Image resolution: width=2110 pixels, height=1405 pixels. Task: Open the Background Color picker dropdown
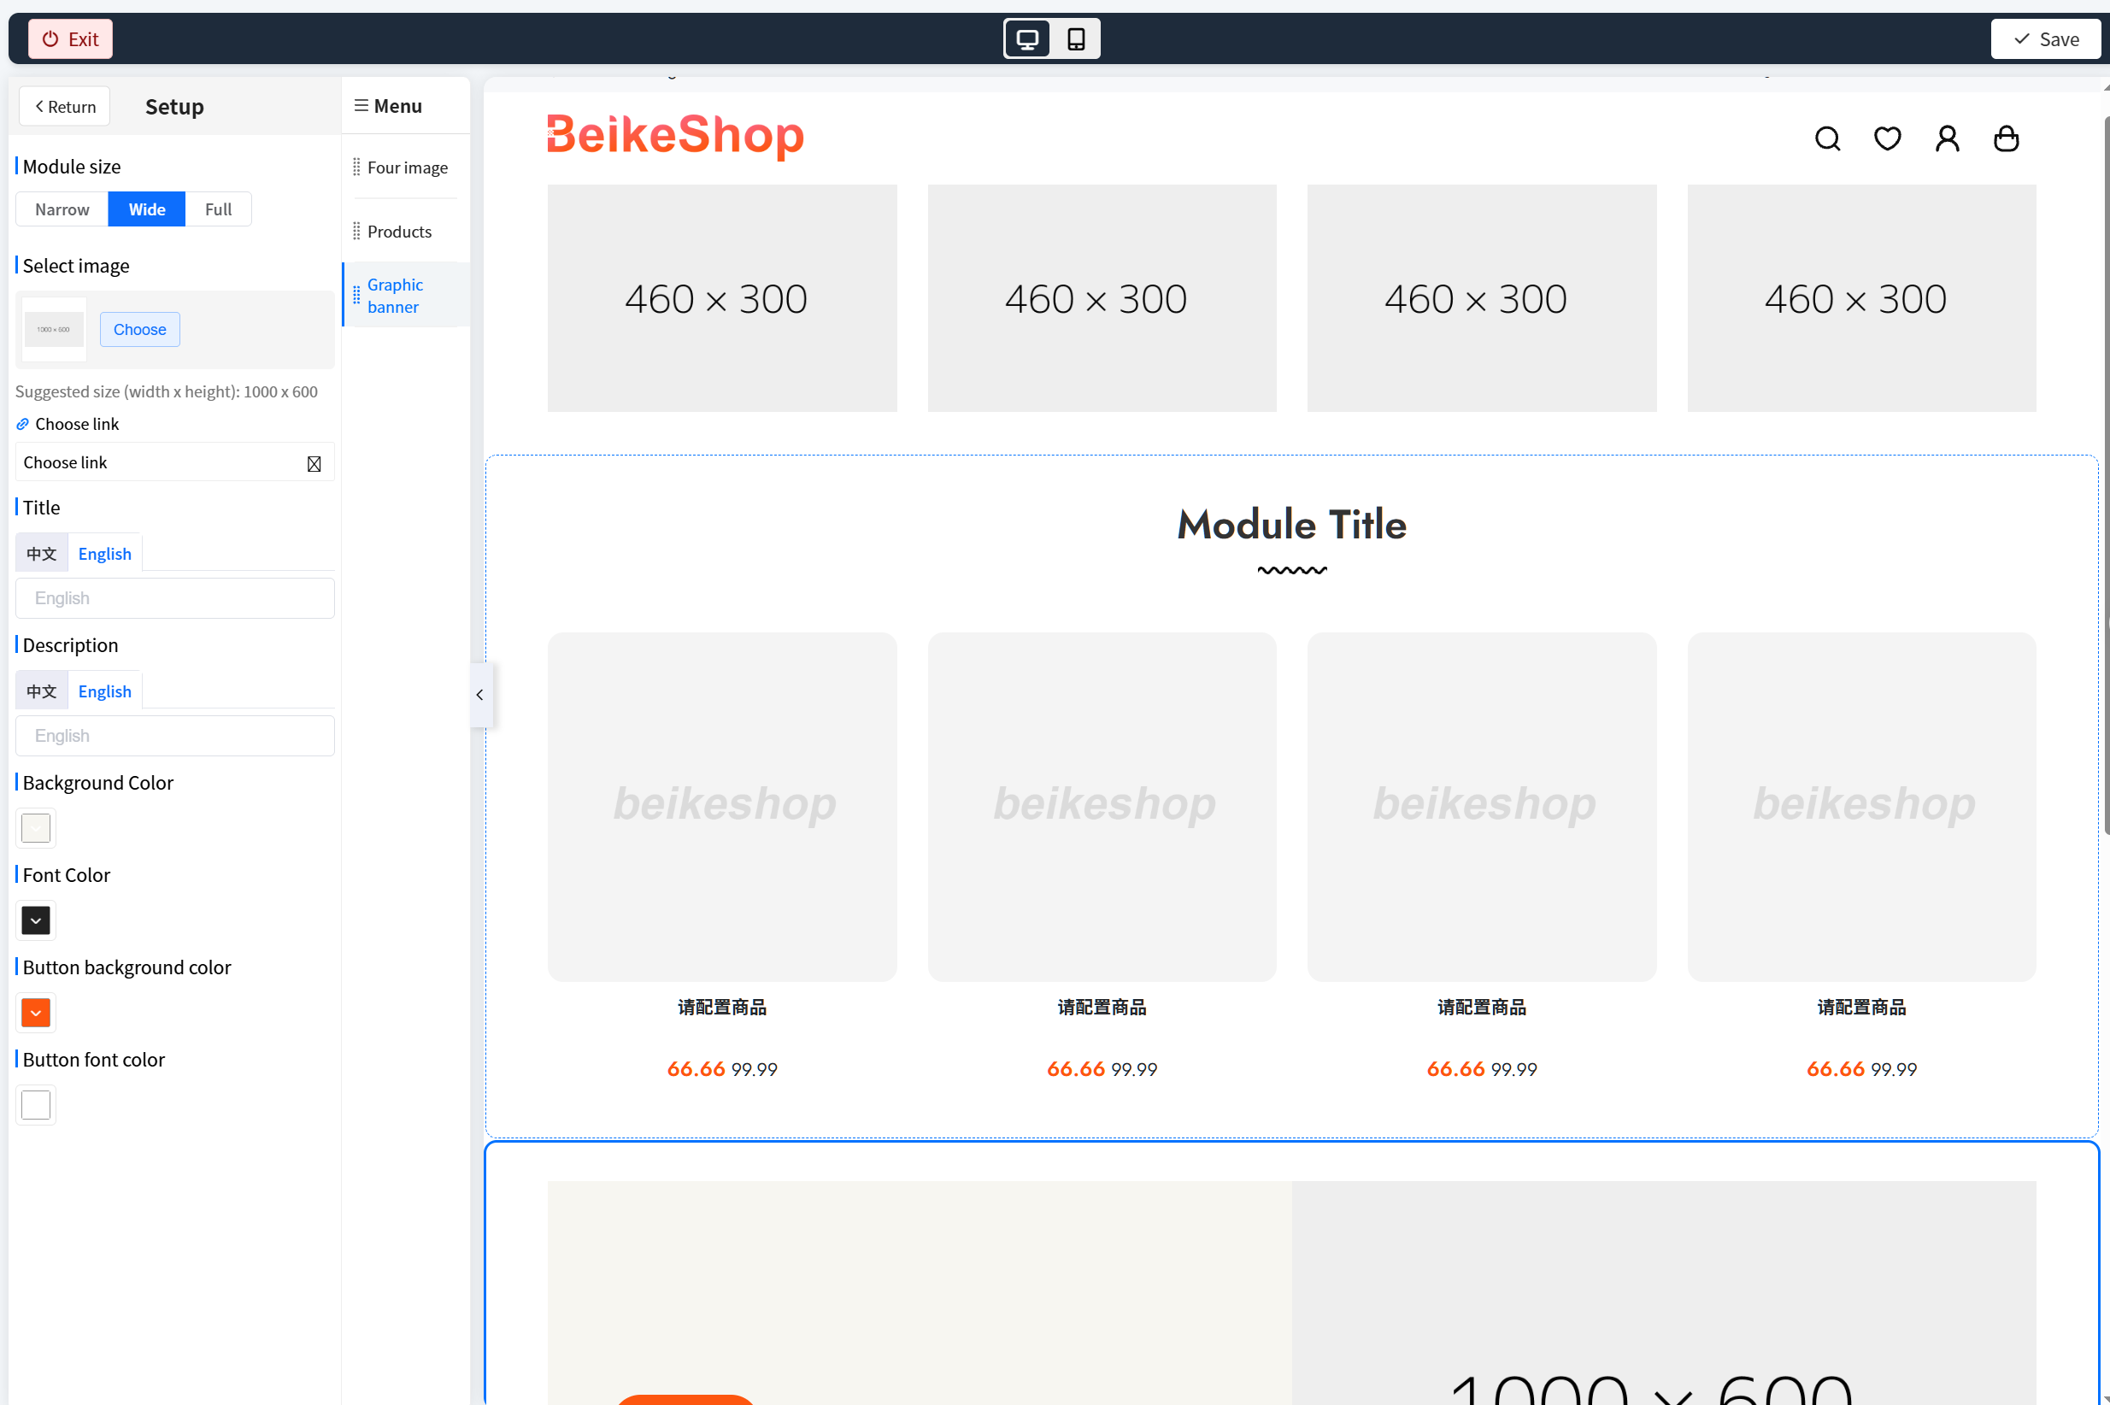(x=36, y=828)
